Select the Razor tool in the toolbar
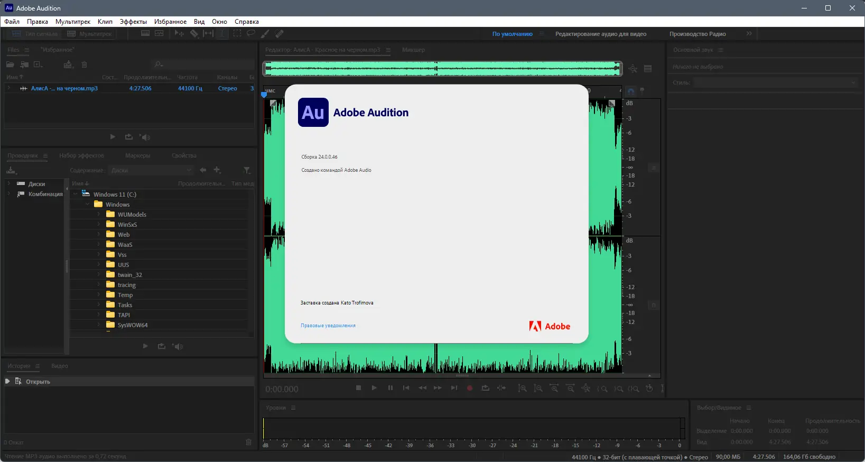Image resolution: width=865 pixels, height=462 pixels. [x=194, y=33]
